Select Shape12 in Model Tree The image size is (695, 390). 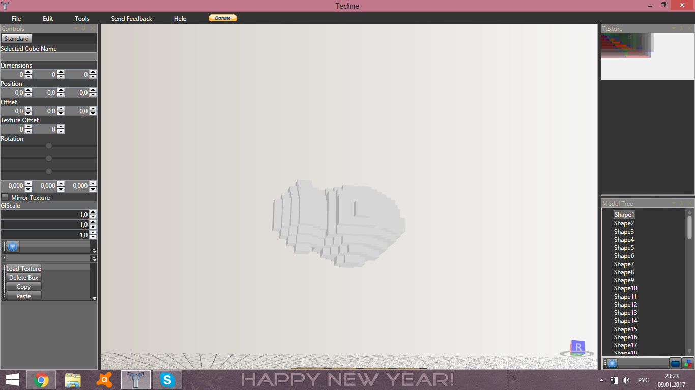click(625, 305)
